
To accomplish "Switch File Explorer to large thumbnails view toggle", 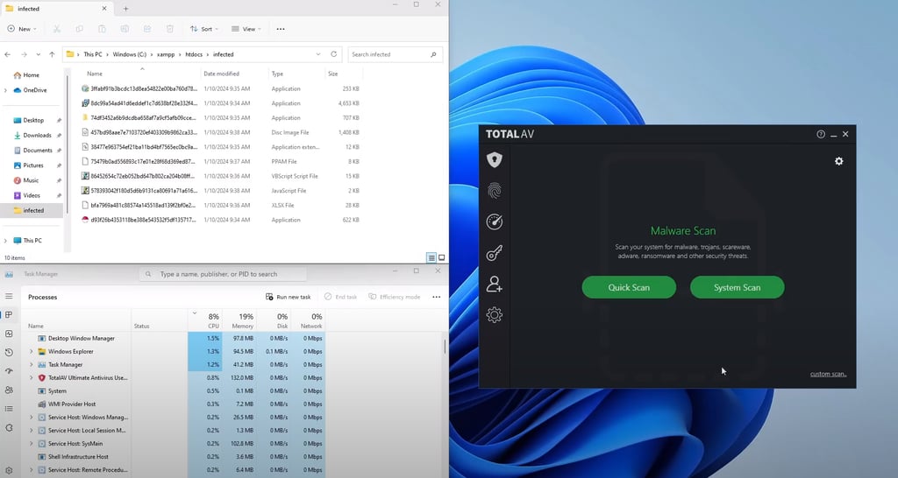I will [442, 258].
